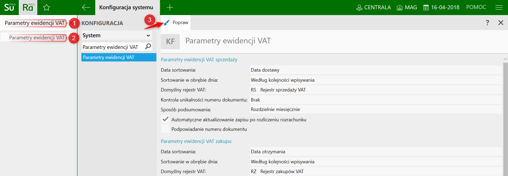Click the back arrow icon
The width and height of the screenshot is (508, 176).
(86, 7)
